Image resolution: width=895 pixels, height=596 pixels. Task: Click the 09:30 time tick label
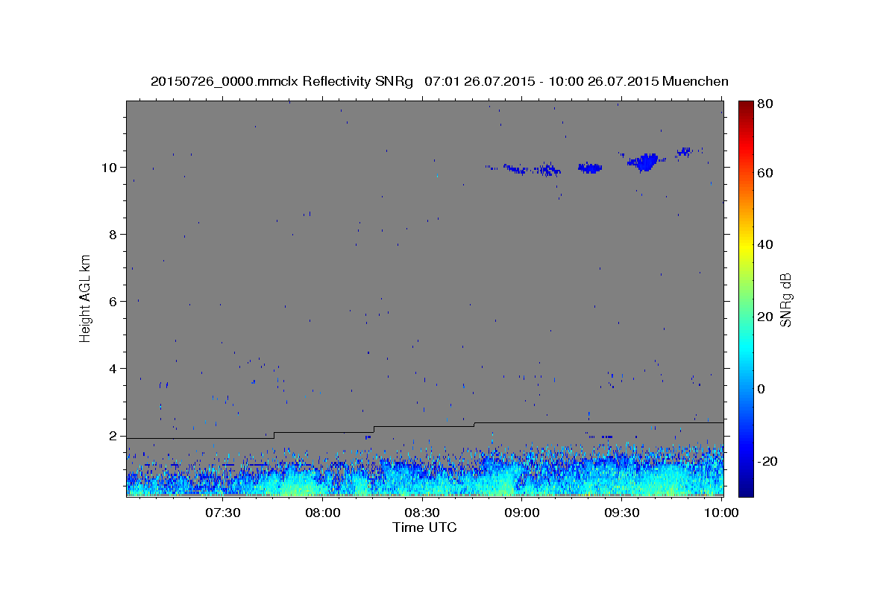[622, 513]
